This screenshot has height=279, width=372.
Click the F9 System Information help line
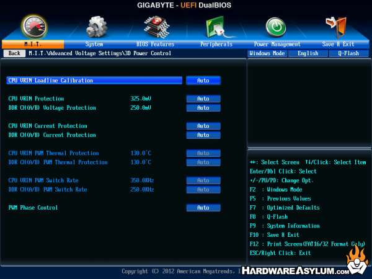pos(285,226)
